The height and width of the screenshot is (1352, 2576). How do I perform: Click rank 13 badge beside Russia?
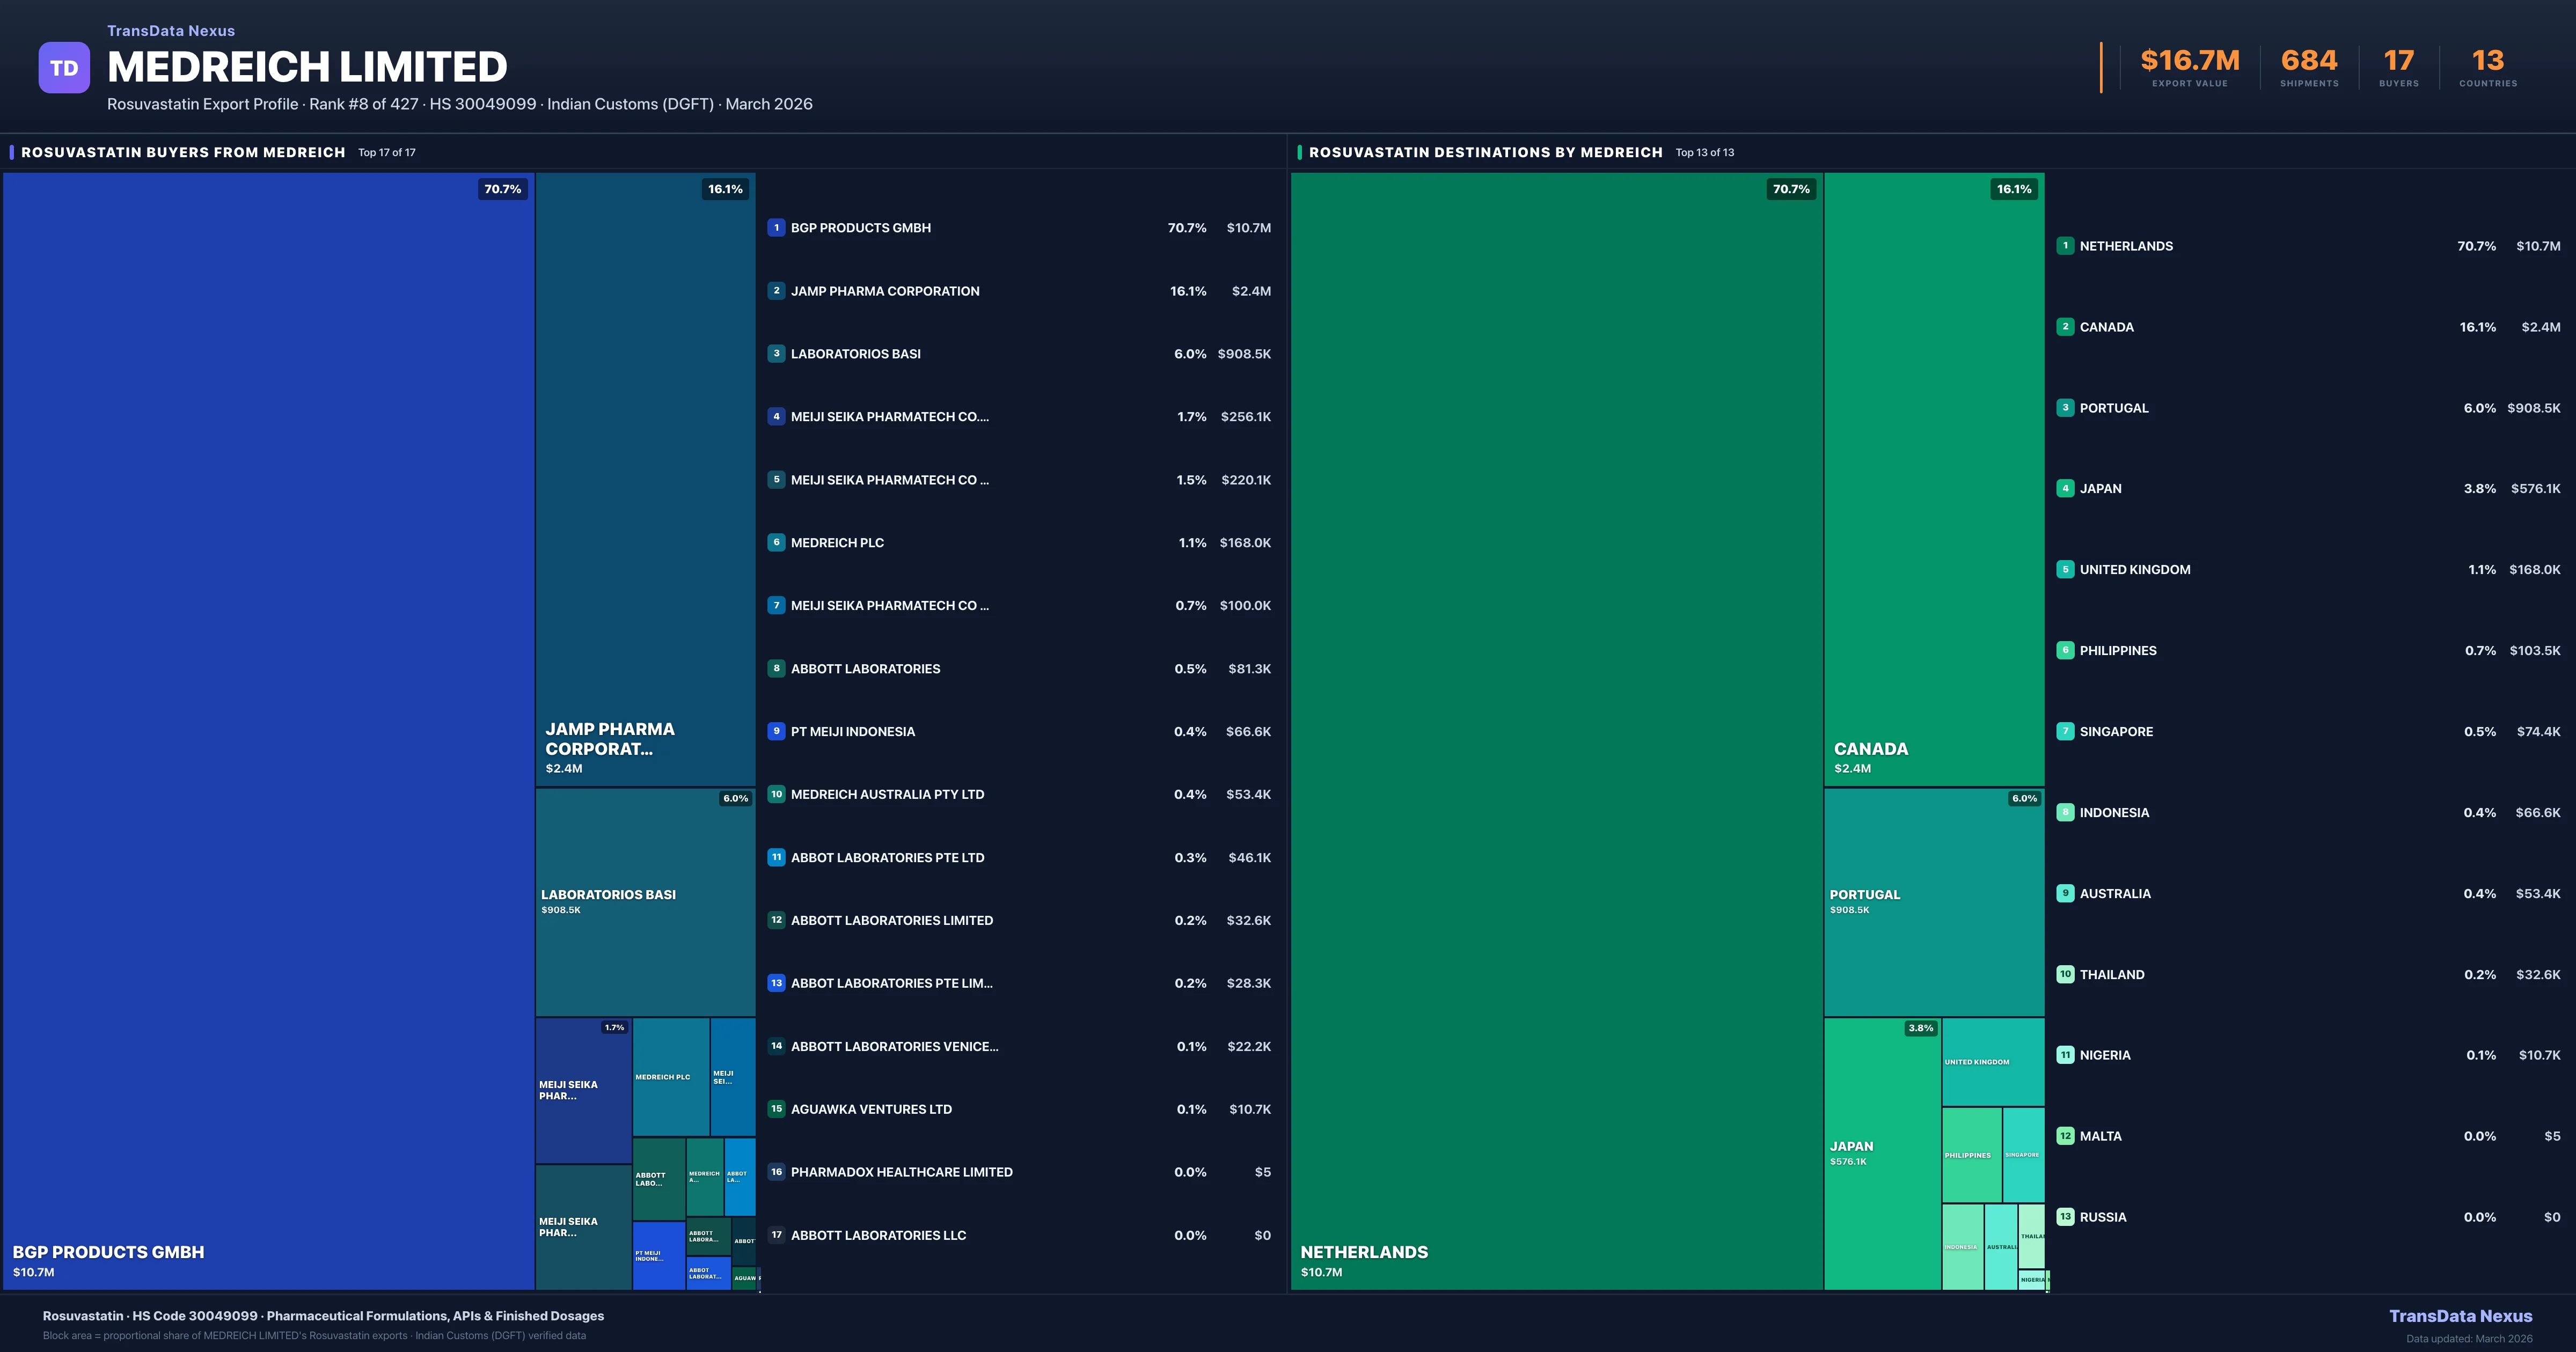pos(2065,1217)
